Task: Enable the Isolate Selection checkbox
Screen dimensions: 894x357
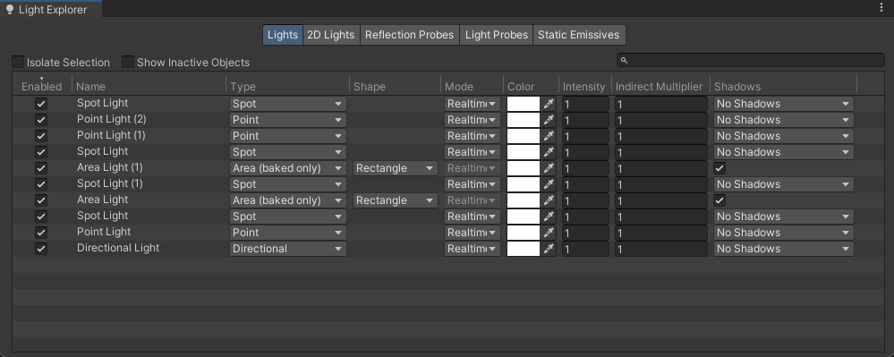Action: pos(18,62)
